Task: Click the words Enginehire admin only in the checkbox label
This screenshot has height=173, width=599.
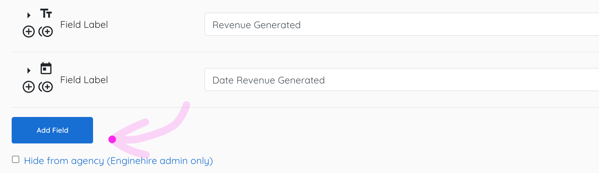Action: coord(160,161)
